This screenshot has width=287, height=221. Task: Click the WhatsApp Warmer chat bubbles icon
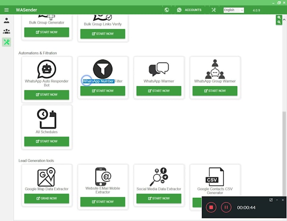159,69
